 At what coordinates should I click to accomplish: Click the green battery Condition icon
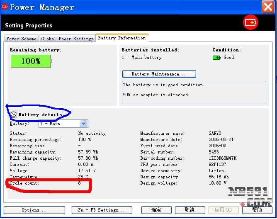tap(216, 58)
